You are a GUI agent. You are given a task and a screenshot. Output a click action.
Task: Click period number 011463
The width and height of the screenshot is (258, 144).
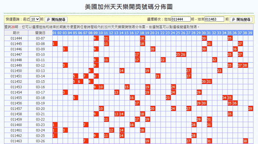16,141
